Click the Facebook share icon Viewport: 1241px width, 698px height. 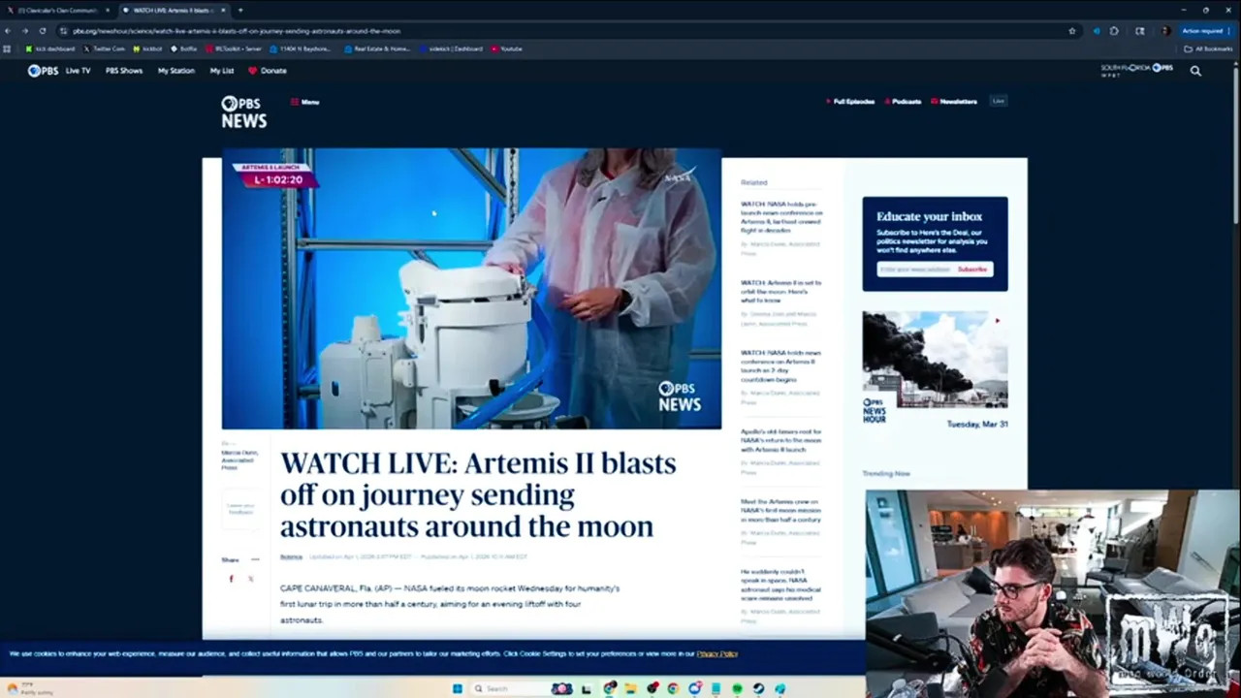point(231,579)
